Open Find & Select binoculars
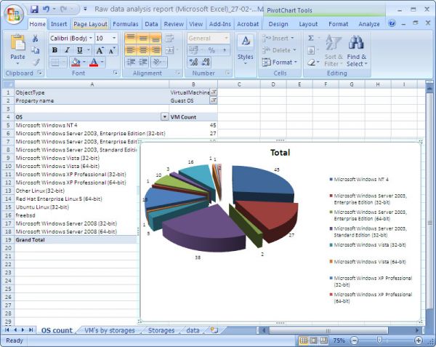This screenshot has width=436, height=347. point(357,51)
